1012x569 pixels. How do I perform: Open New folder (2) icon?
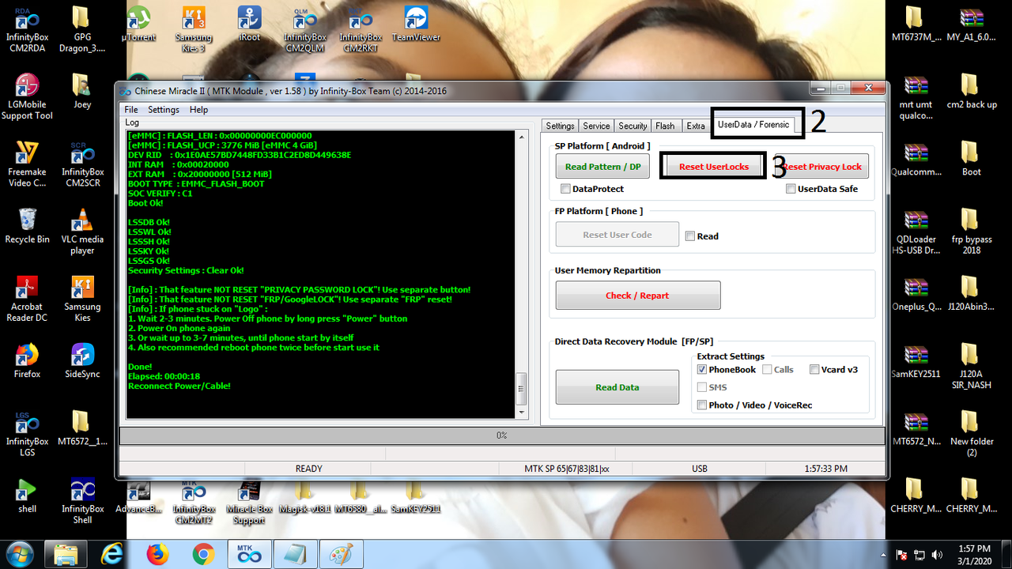pyautogui.click(x=971, y=433)
